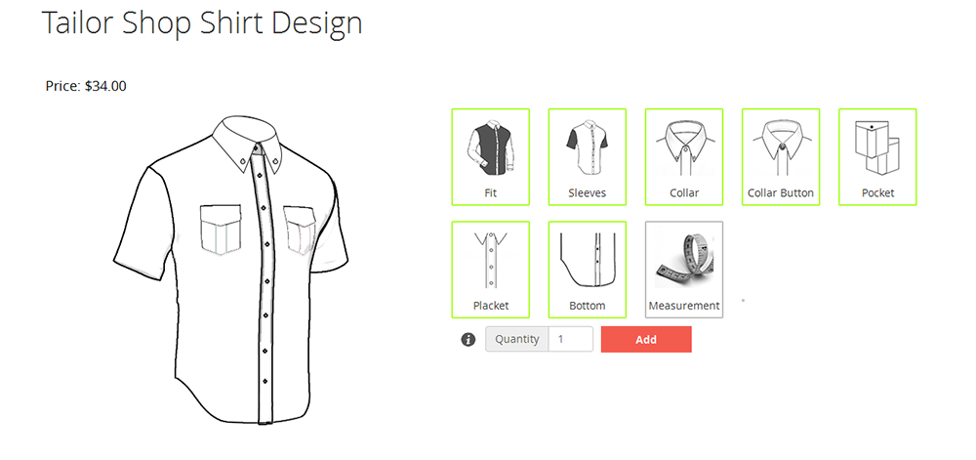Click the Quantity label
The image size is (976, 460).
pos(516,339)
